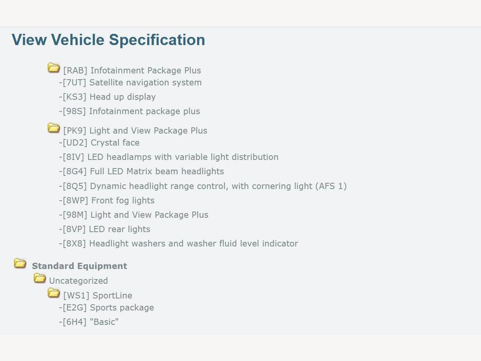481x361 pixels.
Task: Click the folder icon beside Light and View Package Plus
Action: [x=54, y=128]
